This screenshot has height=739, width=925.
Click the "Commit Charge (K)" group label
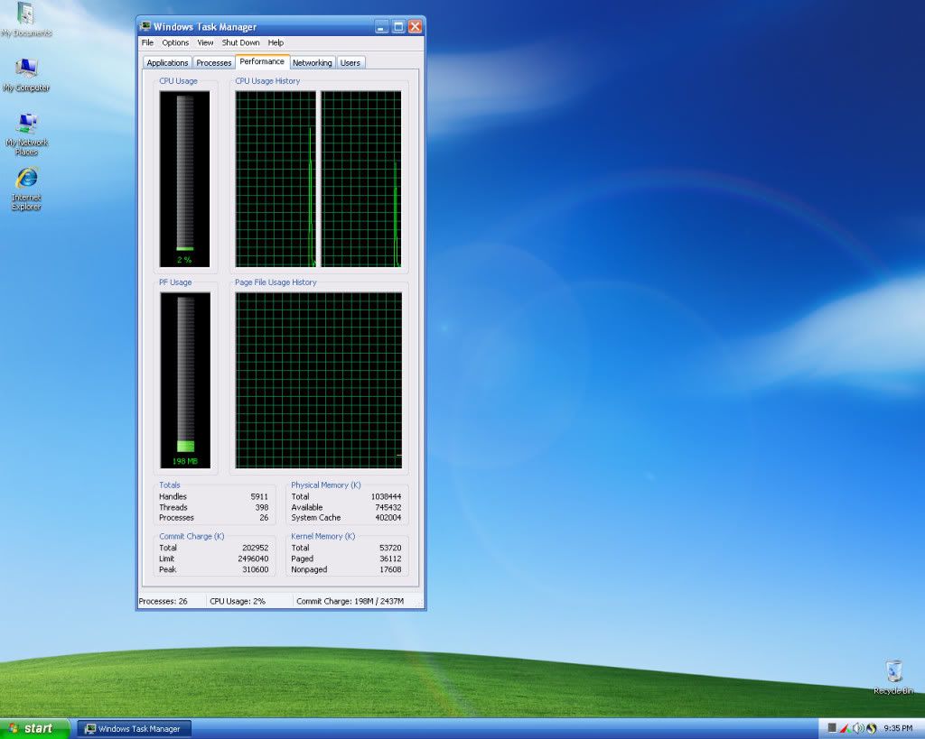pos(192,536)
